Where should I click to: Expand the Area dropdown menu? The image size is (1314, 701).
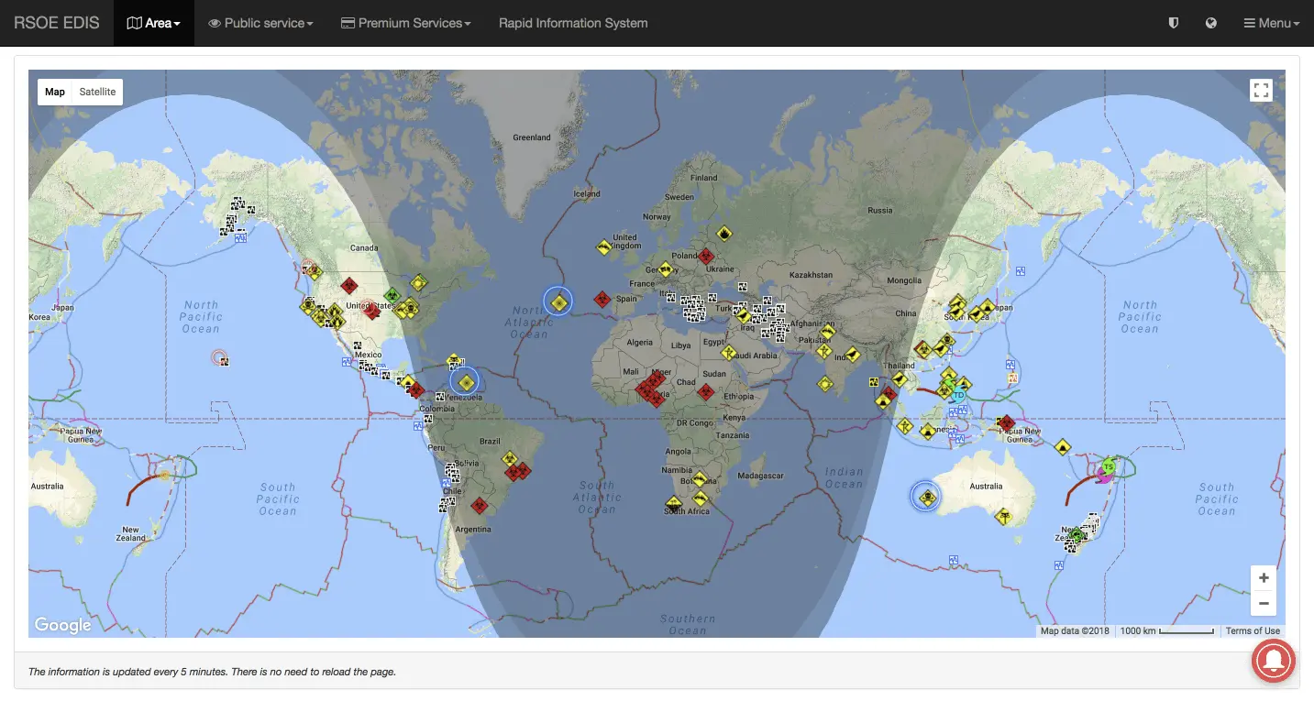click(153, 23)
